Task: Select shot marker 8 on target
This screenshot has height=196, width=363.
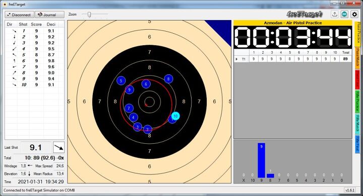Action: (x=168, y=79)
